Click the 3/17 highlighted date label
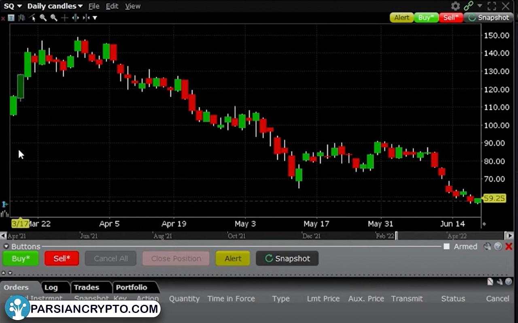518x323 pixels. 20,223
